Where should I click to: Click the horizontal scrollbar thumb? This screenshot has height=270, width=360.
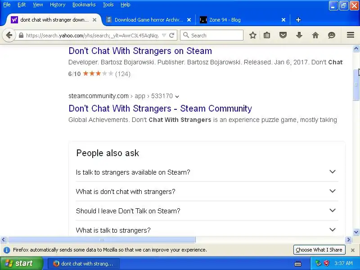tap(102, 240)
